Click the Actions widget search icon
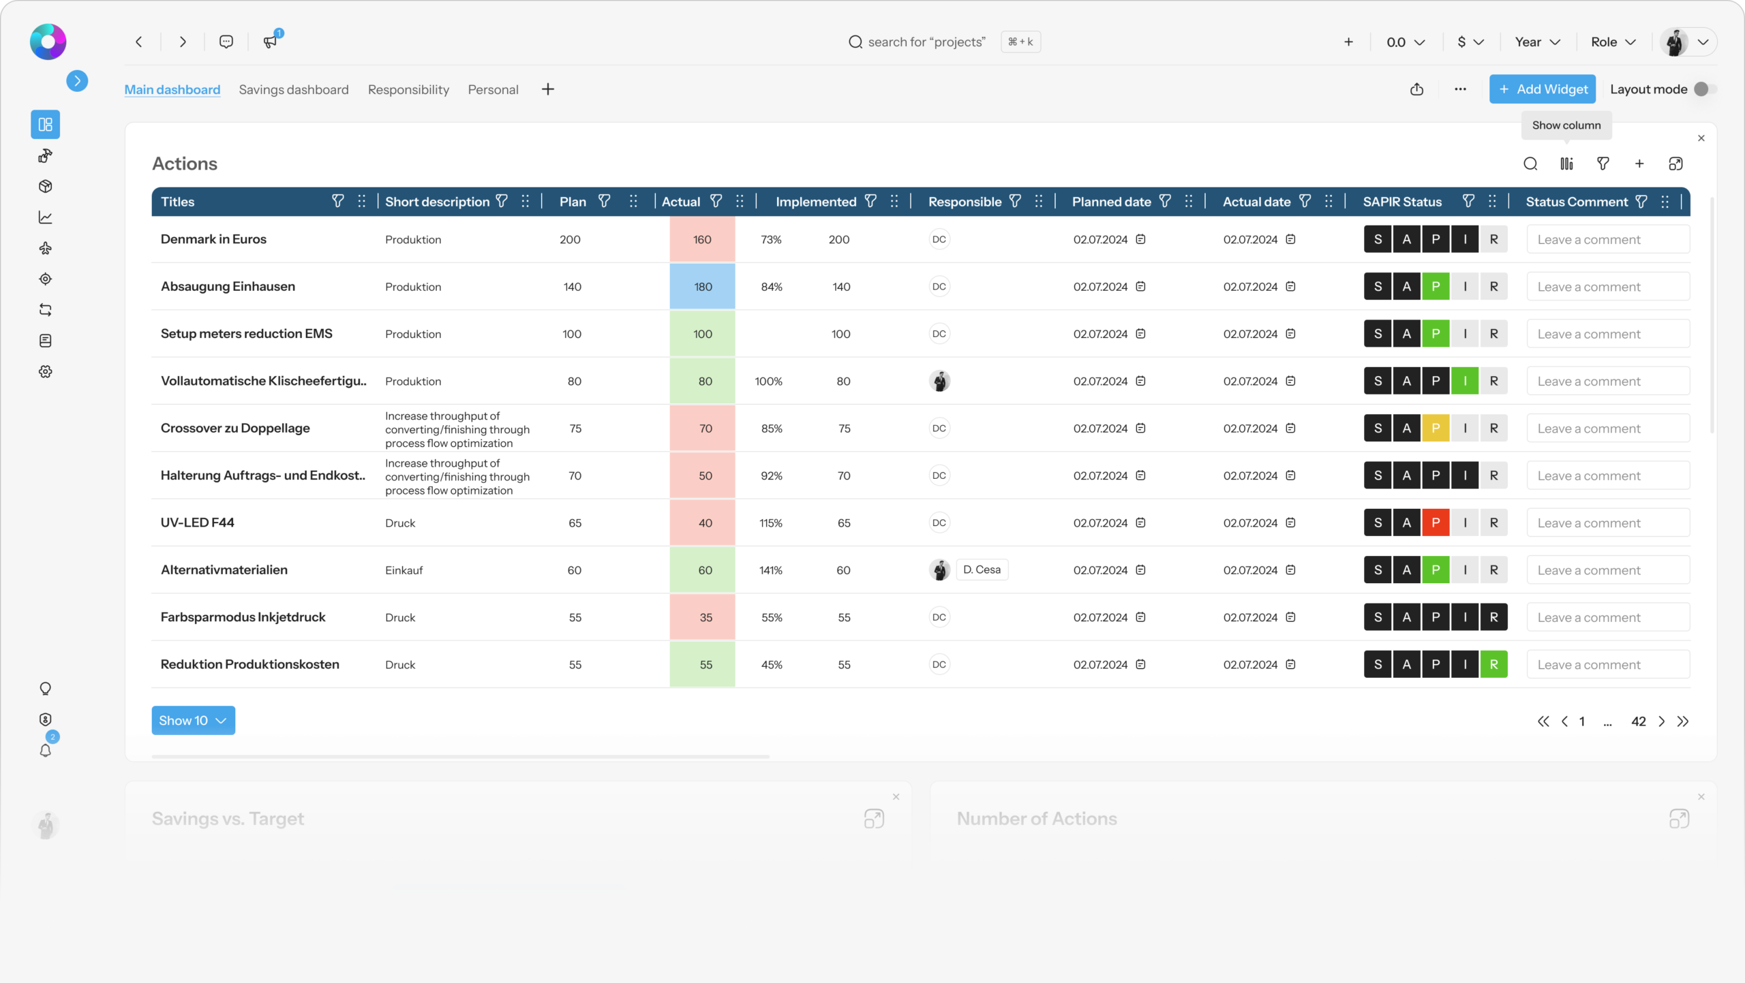Image resolution: width=1745 pixels, height=983 pixels. [x=1530, y=163]
